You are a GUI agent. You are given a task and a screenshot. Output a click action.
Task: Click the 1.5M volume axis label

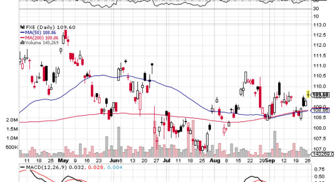click(12, 129)
